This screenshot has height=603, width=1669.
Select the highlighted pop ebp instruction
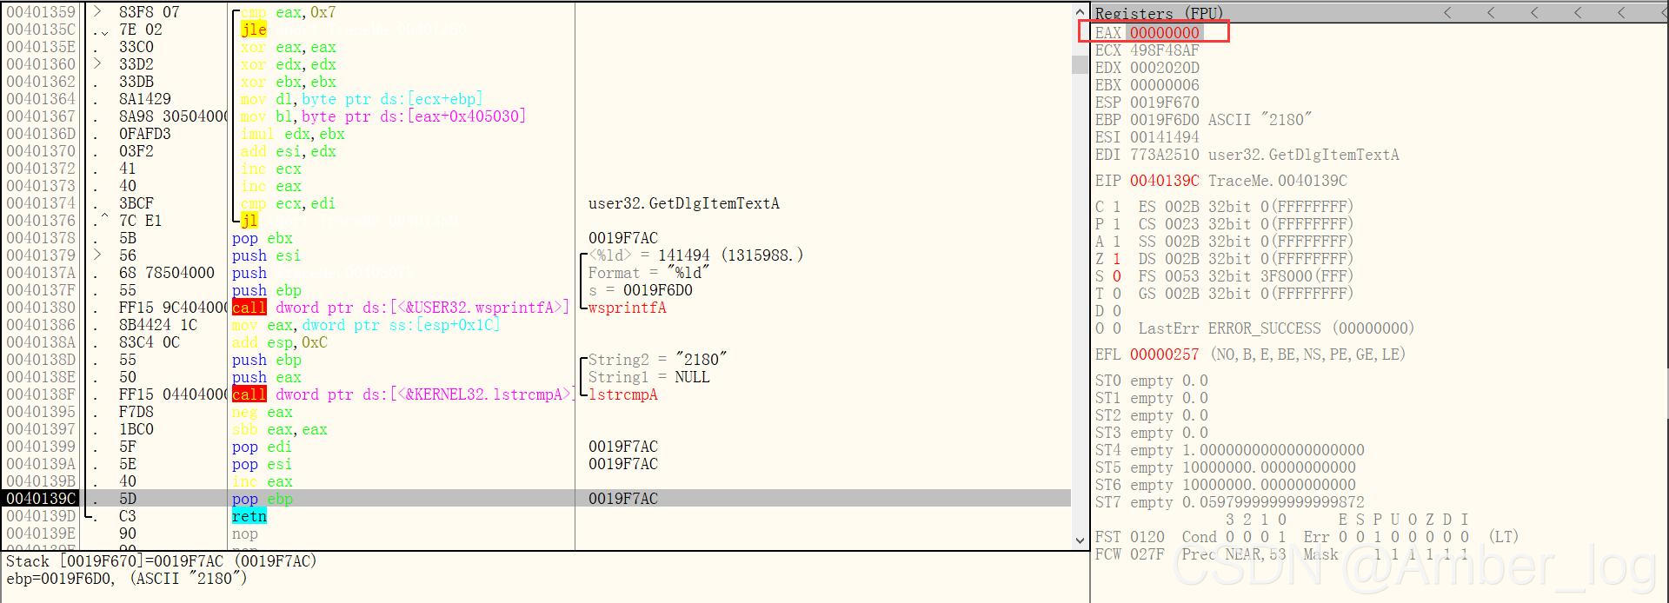coord(263,499)
